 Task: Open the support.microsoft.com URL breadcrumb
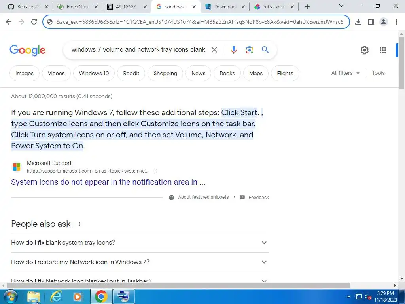click(x=87, y=171)
